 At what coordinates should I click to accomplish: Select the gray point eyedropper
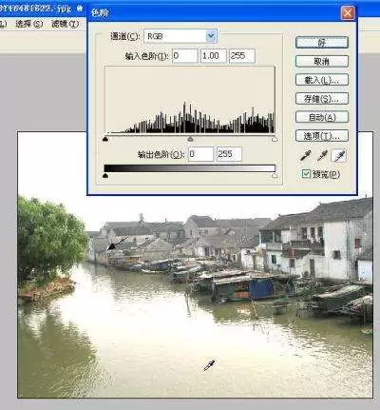point(322,156)
